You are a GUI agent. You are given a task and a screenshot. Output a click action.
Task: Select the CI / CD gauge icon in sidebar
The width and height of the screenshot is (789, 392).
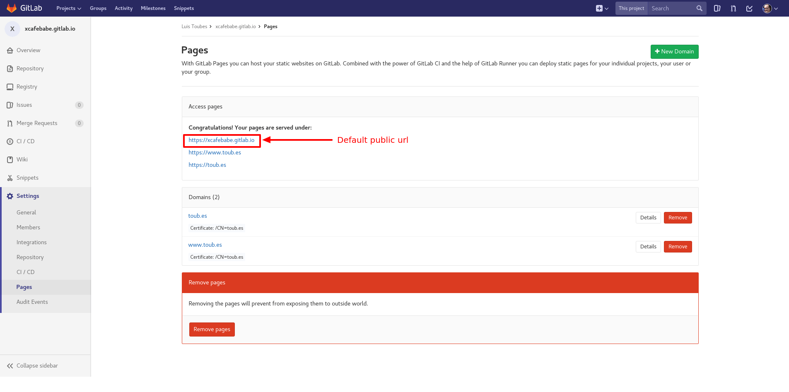[10, 141]
